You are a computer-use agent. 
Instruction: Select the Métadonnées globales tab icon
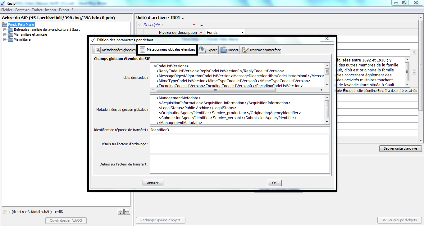98,50
